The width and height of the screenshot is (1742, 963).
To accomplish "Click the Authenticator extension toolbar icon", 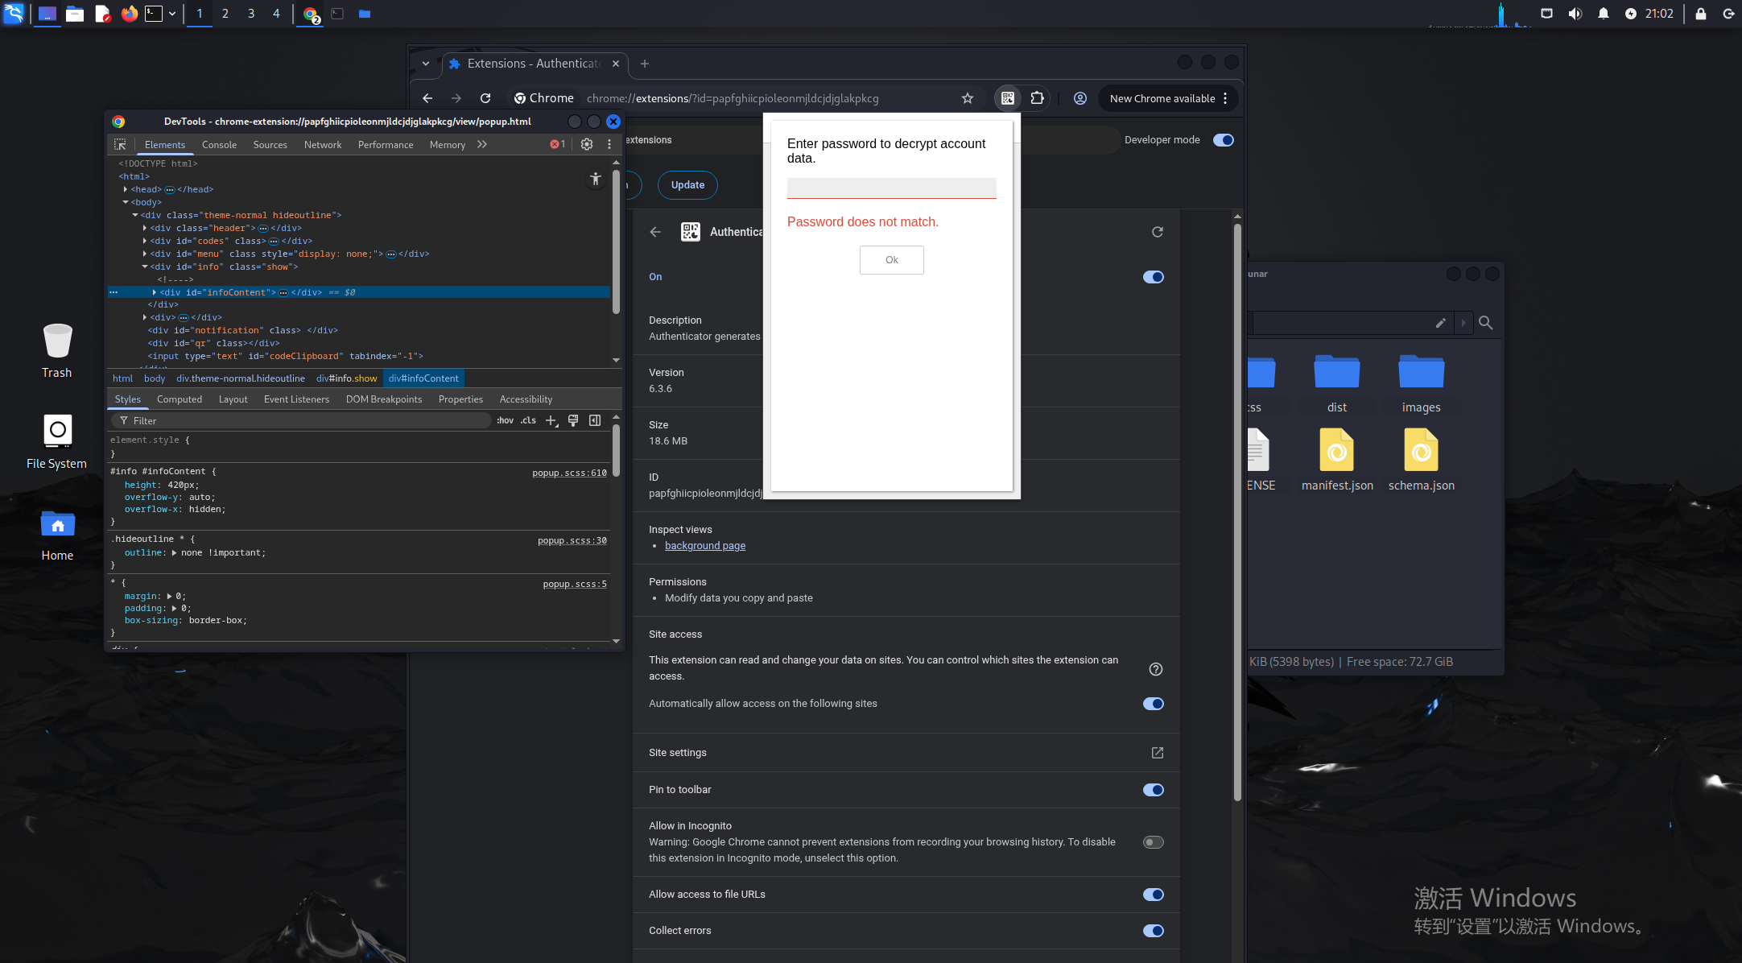I will (x=1007, y=98).
